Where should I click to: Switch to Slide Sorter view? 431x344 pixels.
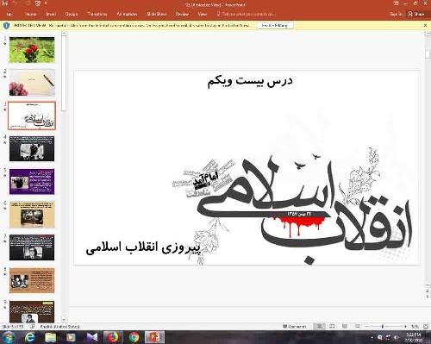(332, 326)
